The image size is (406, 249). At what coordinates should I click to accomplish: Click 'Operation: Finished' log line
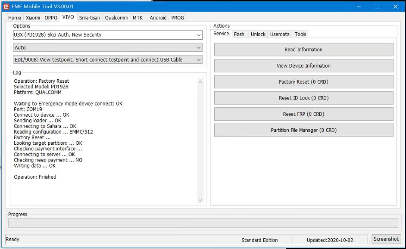click(x=35, y=177)
